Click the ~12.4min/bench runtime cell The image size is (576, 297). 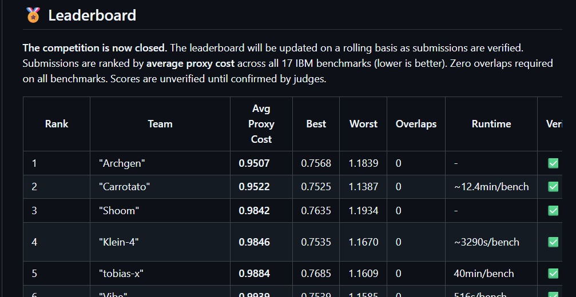491,187
